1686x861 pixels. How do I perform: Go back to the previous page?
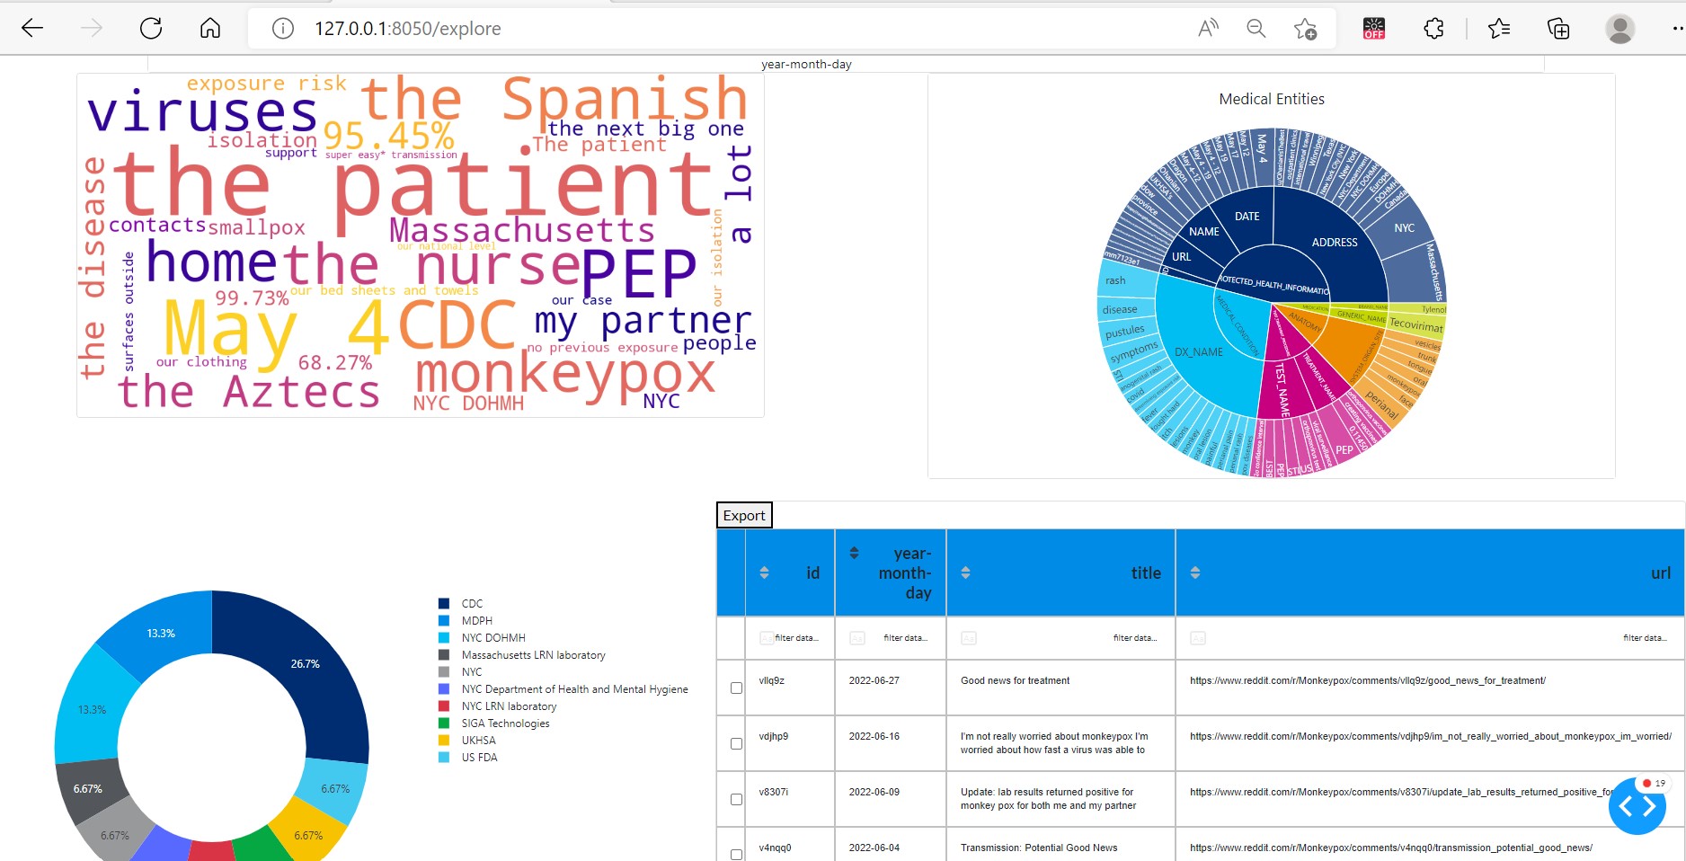click(x=32, y=29)
